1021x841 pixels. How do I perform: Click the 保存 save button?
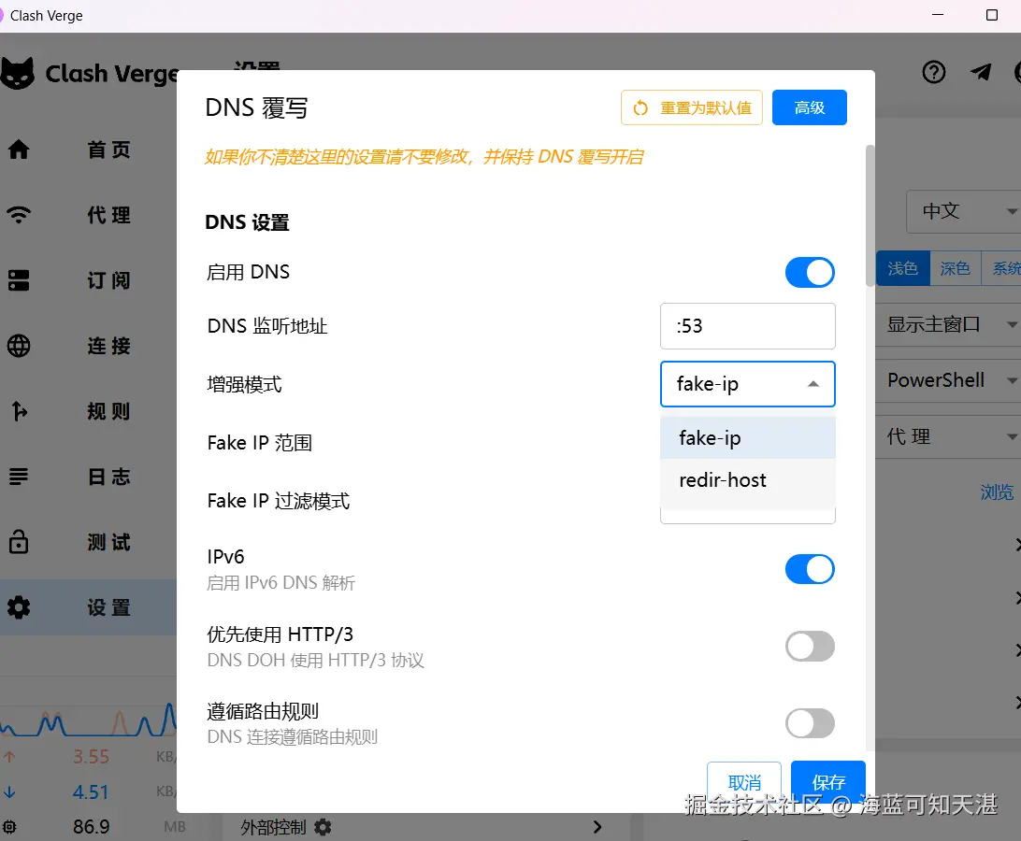tap(827, 783)
